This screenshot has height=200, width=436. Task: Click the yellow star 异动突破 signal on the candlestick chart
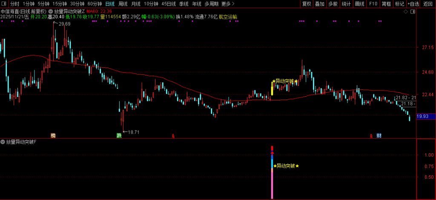(285, 81)
